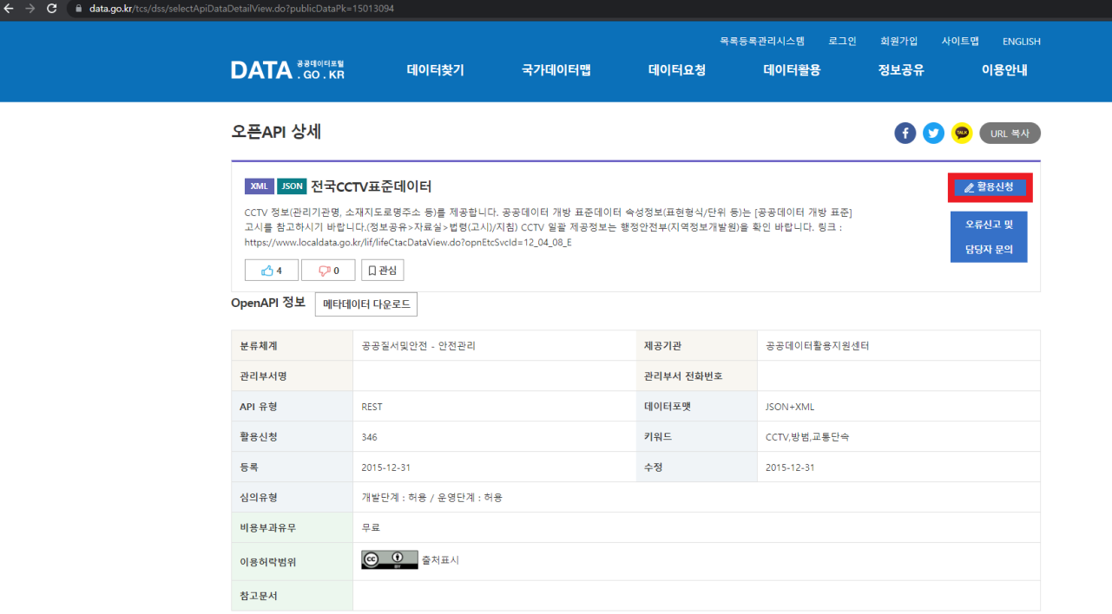Click the 공공질서및안전 - 안전관리 value
Image resolution: width=1112 pixels, height=614 pixels.
tap(418, 345)
